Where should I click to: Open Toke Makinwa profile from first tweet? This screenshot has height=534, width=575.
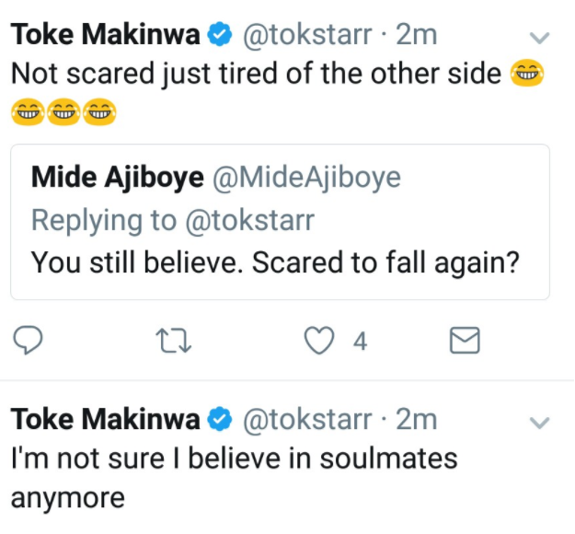pos(106,34)
